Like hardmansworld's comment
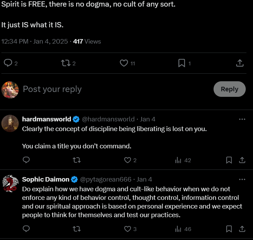This screenshot has width=253, height=240. pyautogui.click(x=127, y=160)
